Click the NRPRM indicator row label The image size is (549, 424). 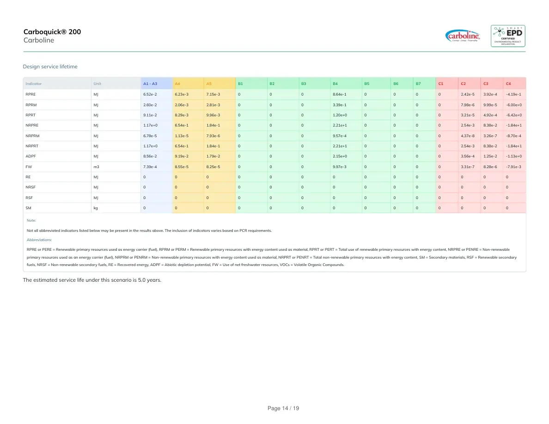(32, 136)
